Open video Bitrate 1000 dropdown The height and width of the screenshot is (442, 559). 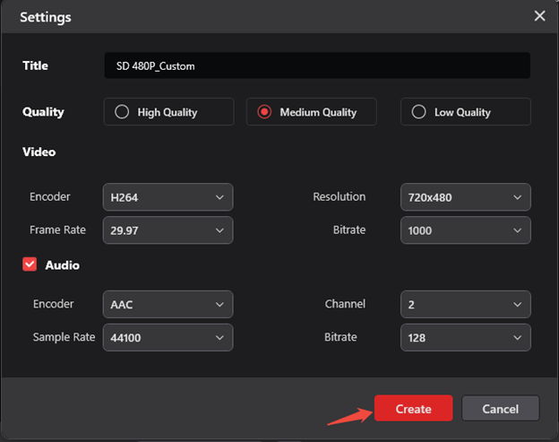(466, 230)
